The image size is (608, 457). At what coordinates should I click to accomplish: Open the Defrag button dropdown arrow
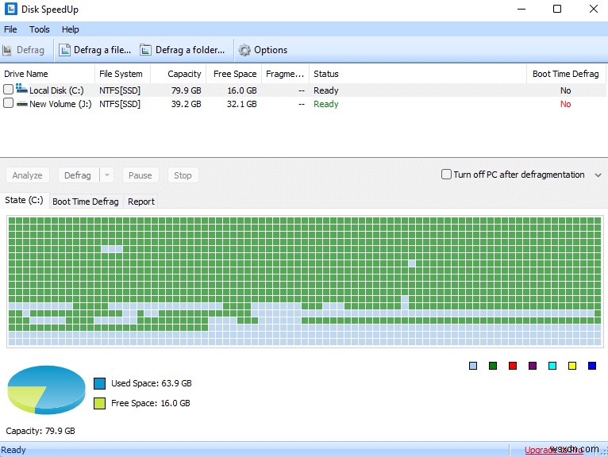tap(106, 175)
